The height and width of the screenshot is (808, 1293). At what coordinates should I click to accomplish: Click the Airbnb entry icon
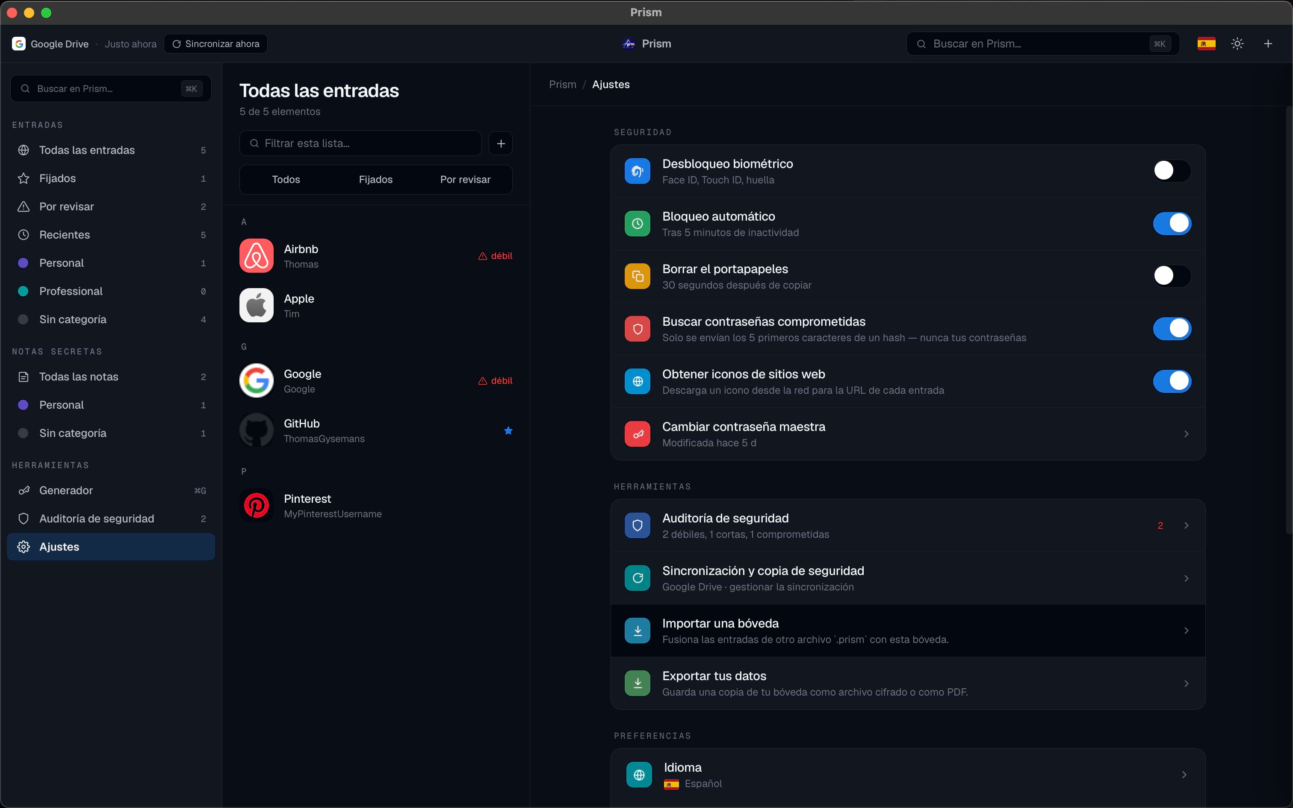pyautogui.click(x=257, y=256)
